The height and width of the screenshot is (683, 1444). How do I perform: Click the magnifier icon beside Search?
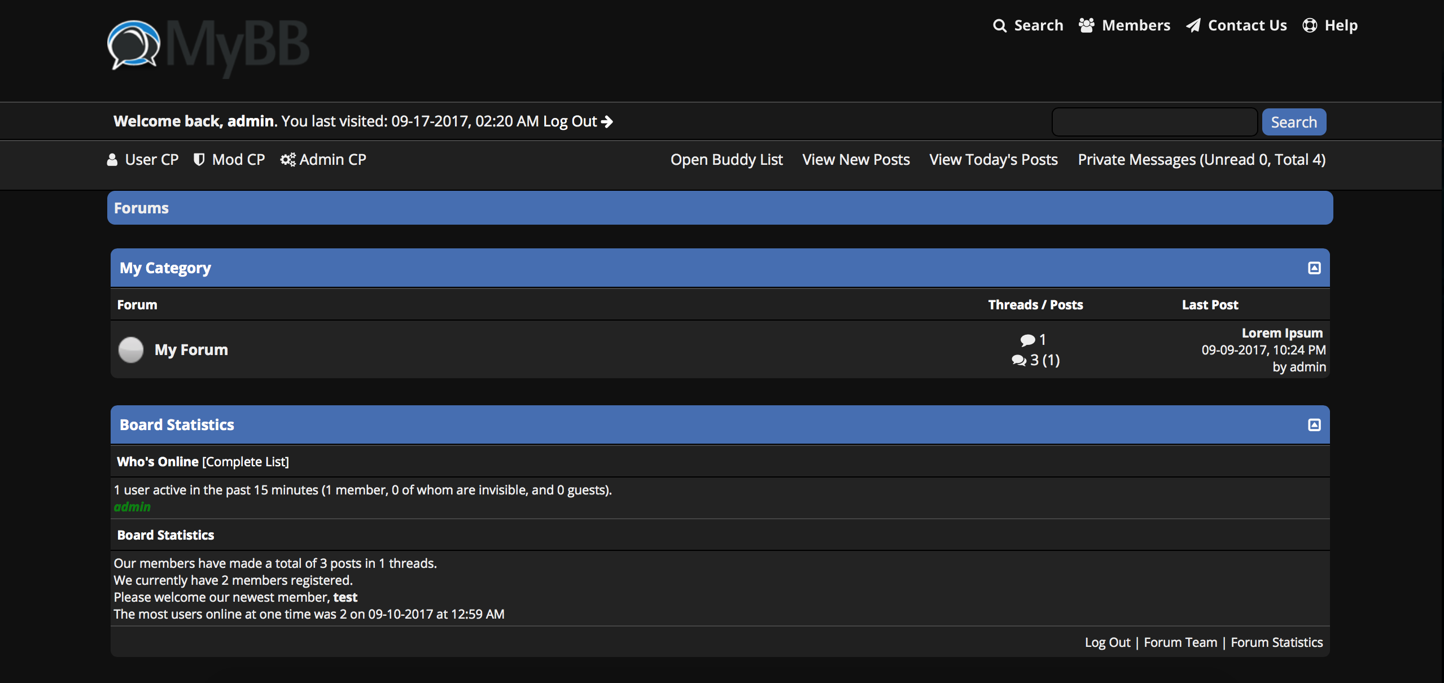coord(1000,26)
